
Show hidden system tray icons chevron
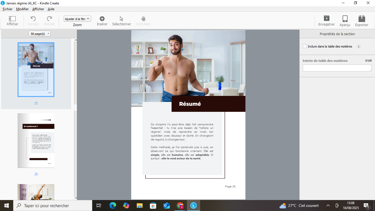[x=328, y=206]
